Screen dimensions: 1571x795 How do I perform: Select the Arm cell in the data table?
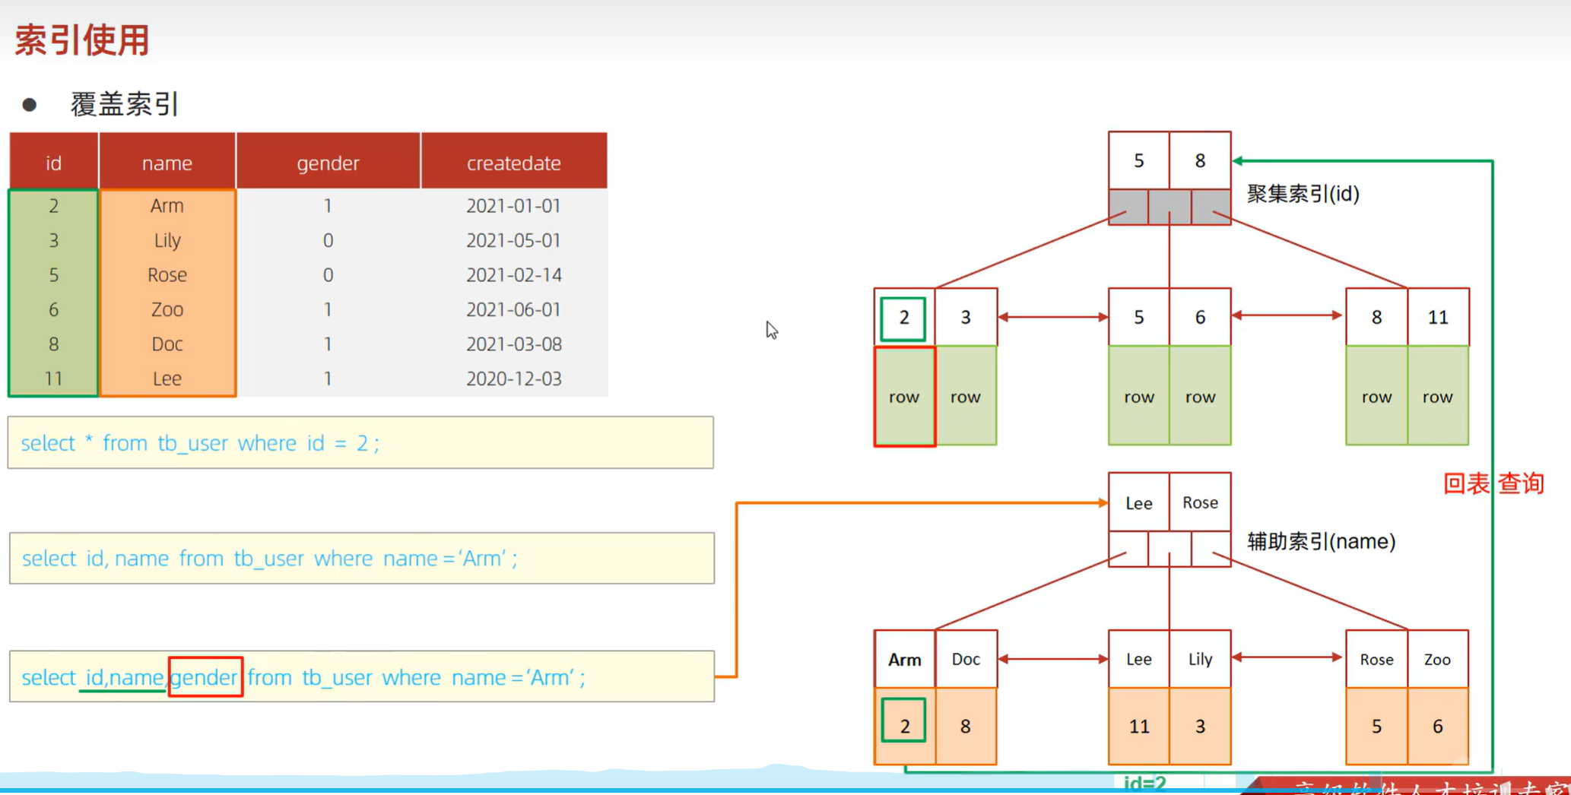(167, 206)
